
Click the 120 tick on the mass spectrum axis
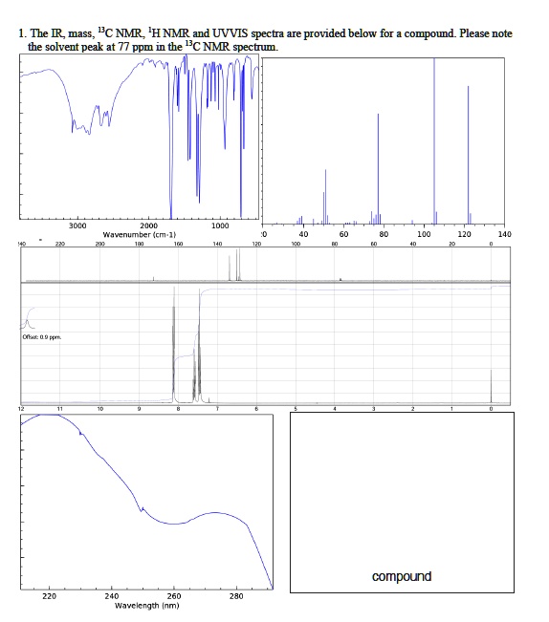coord(464,234)
